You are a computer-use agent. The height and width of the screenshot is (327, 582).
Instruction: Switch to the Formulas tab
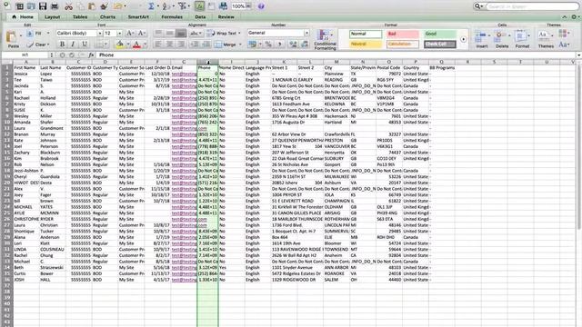coord(172,17)
